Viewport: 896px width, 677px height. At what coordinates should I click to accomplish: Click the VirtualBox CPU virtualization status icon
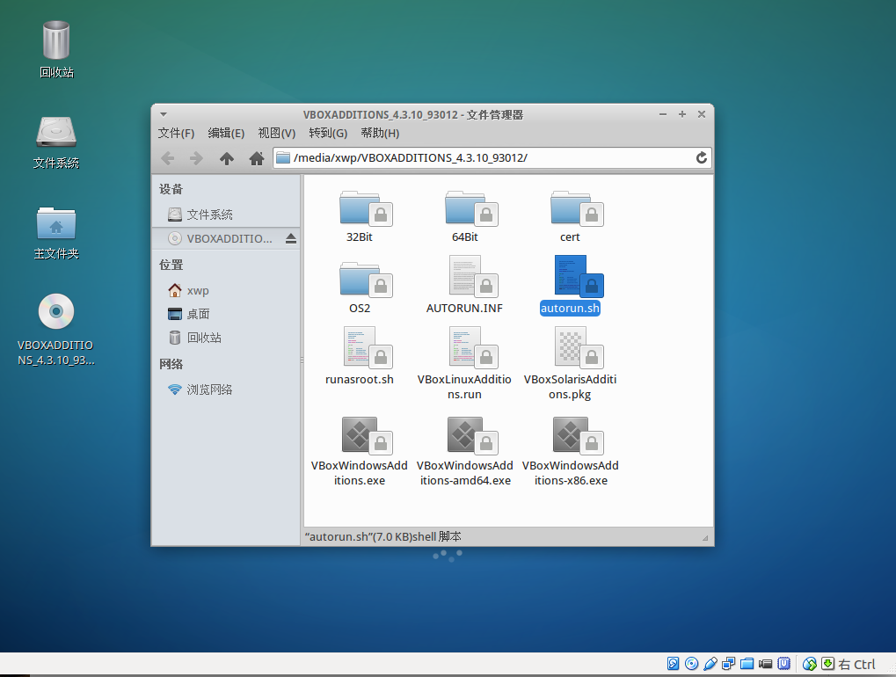784,663
